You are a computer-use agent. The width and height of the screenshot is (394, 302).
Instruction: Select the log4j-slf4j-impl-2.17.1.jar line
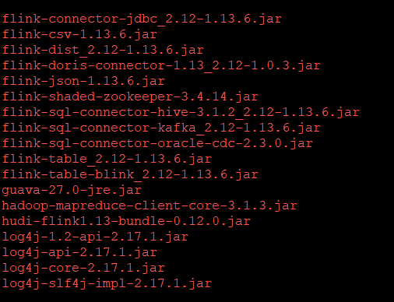point(107,284)
